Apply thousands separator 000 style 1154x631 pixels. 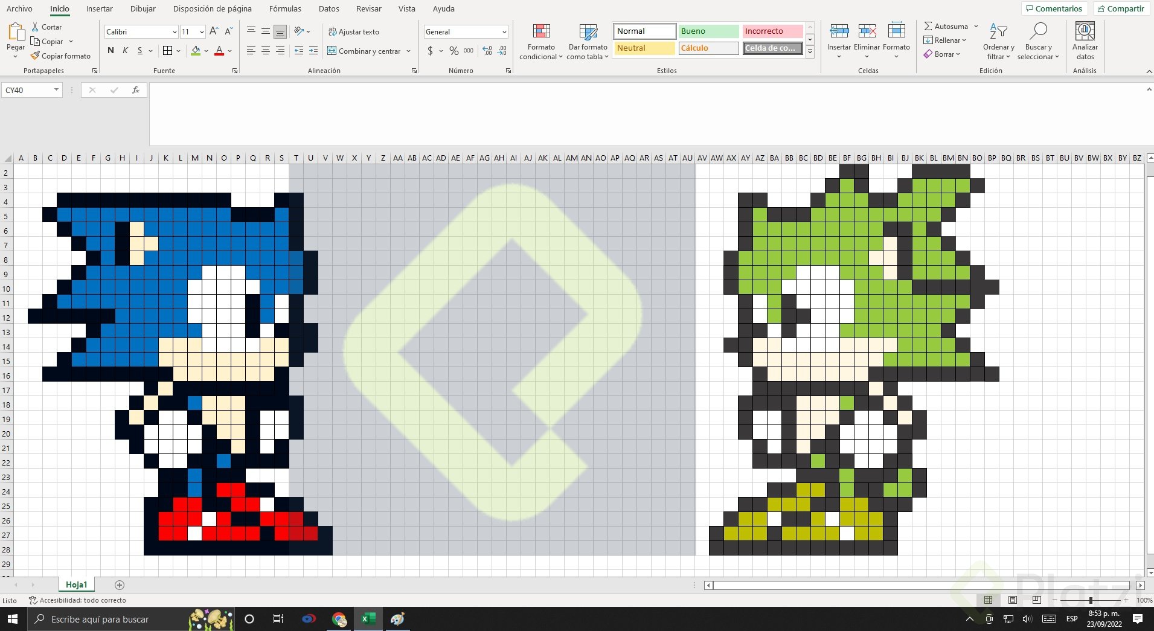click(469, 51)
